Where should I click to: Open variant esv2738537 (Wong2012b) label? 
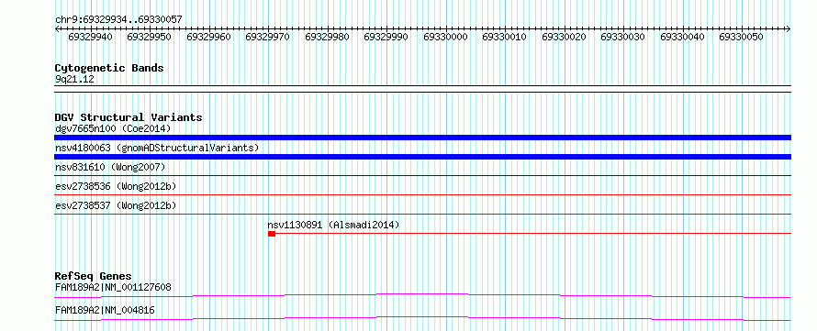[117, 205]
